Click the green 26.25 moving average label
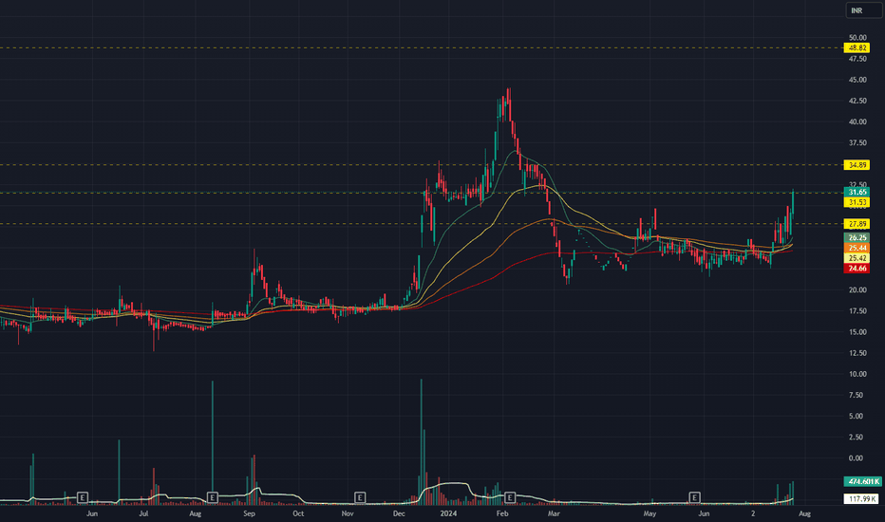The height and width of the screenshot is (522, 885). [857, 238]
